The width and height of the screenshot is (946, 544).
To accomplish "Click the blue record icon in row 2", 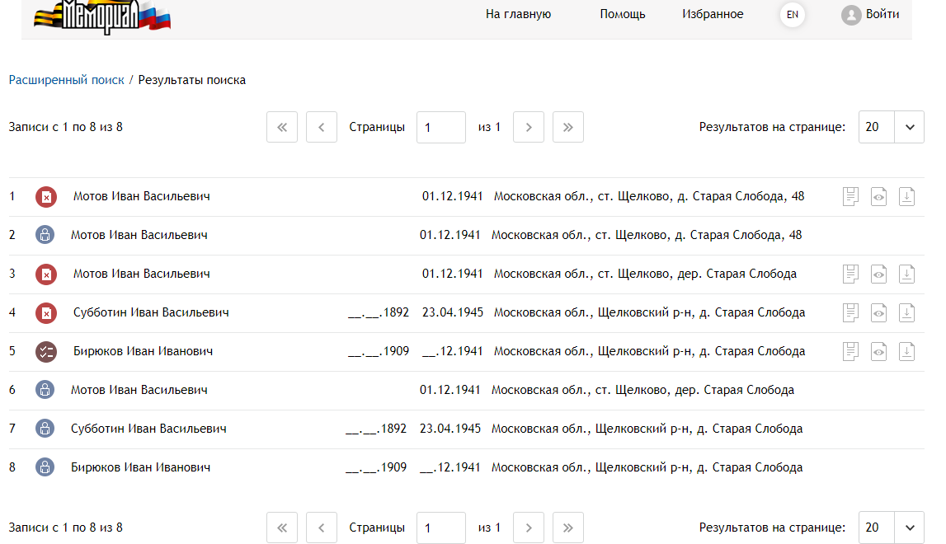I will (45, 235).
